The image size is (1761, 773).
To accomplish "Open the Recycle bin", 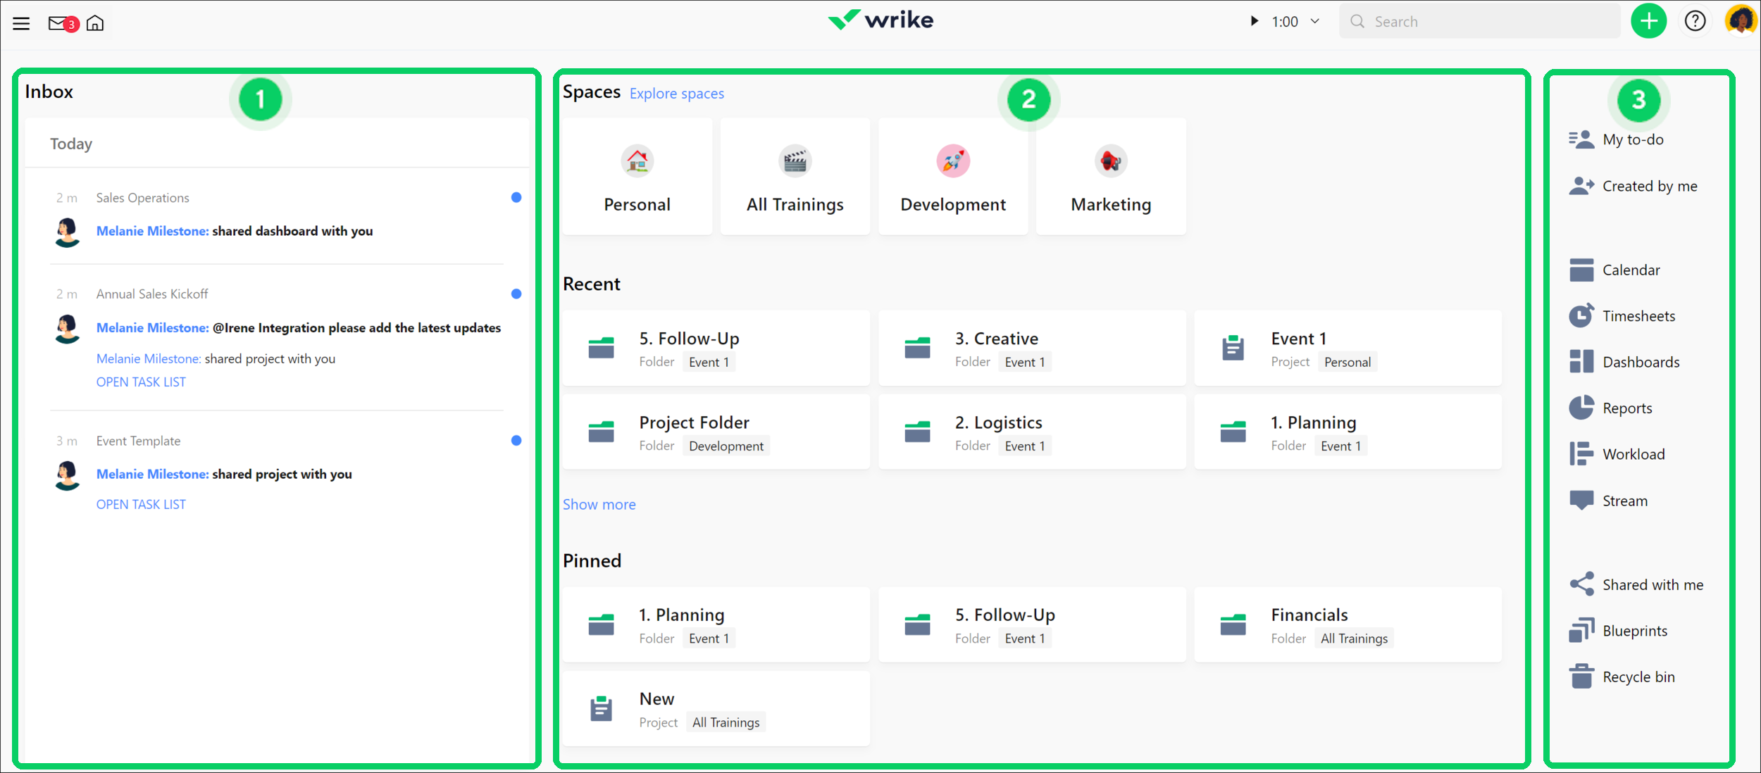I will pyautogui.click(x=1638, y=676).
